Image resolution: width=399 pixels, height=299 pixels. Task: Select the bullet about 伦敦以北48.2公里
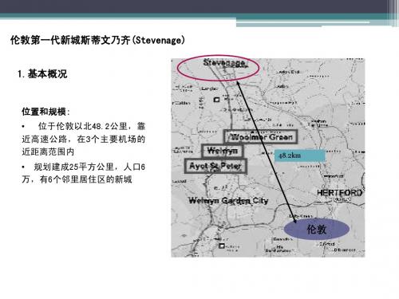tap(84, 139)
